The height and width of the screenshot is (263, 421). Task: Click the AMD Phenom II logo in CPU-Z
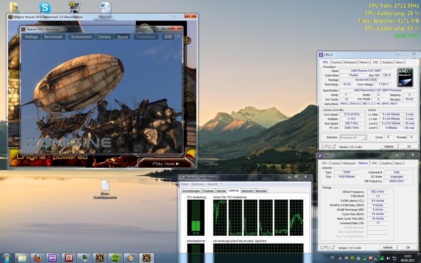tap(405, 78)
